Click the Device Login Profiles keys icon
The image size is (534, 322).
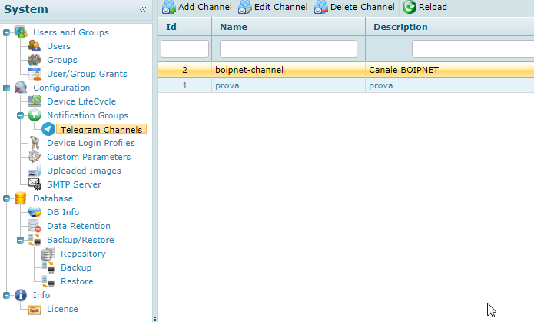coord(35,143)
